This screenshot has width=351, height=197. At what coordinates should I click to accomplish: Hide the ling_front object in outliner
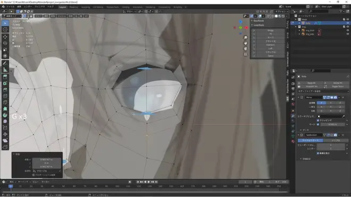click(x=348, y=30)
